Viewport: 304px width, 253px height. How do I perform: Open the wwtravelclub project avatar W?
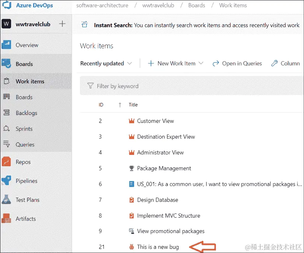[x=6, y=24]
